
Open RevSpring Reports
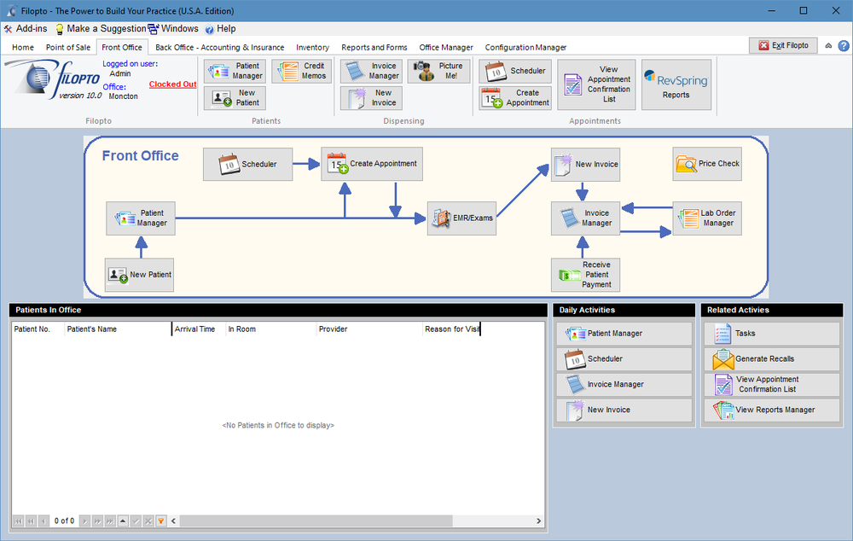(x=676, y=84)
